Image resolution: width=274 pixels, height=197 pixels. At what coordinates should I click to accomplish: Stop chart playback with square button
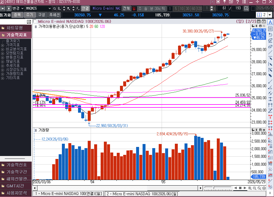[x=240, y=188]
